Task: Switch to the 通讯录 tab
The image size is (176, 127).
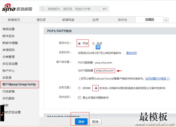Action: click(41, 20)
